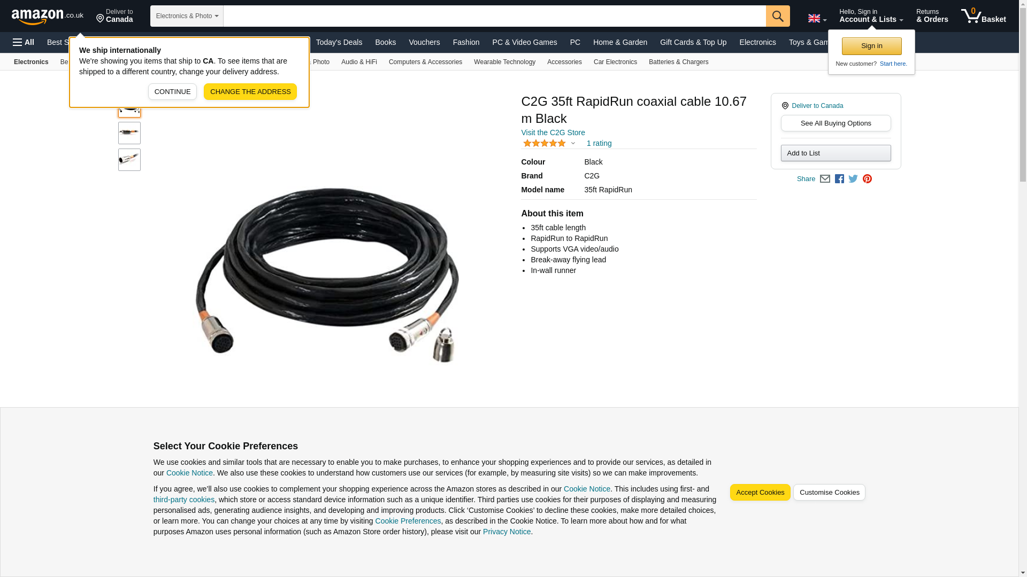Click Accept Cookies button
Image resolution: width=1027 pixels, height=577 pixels.
[x=760, y=493]
